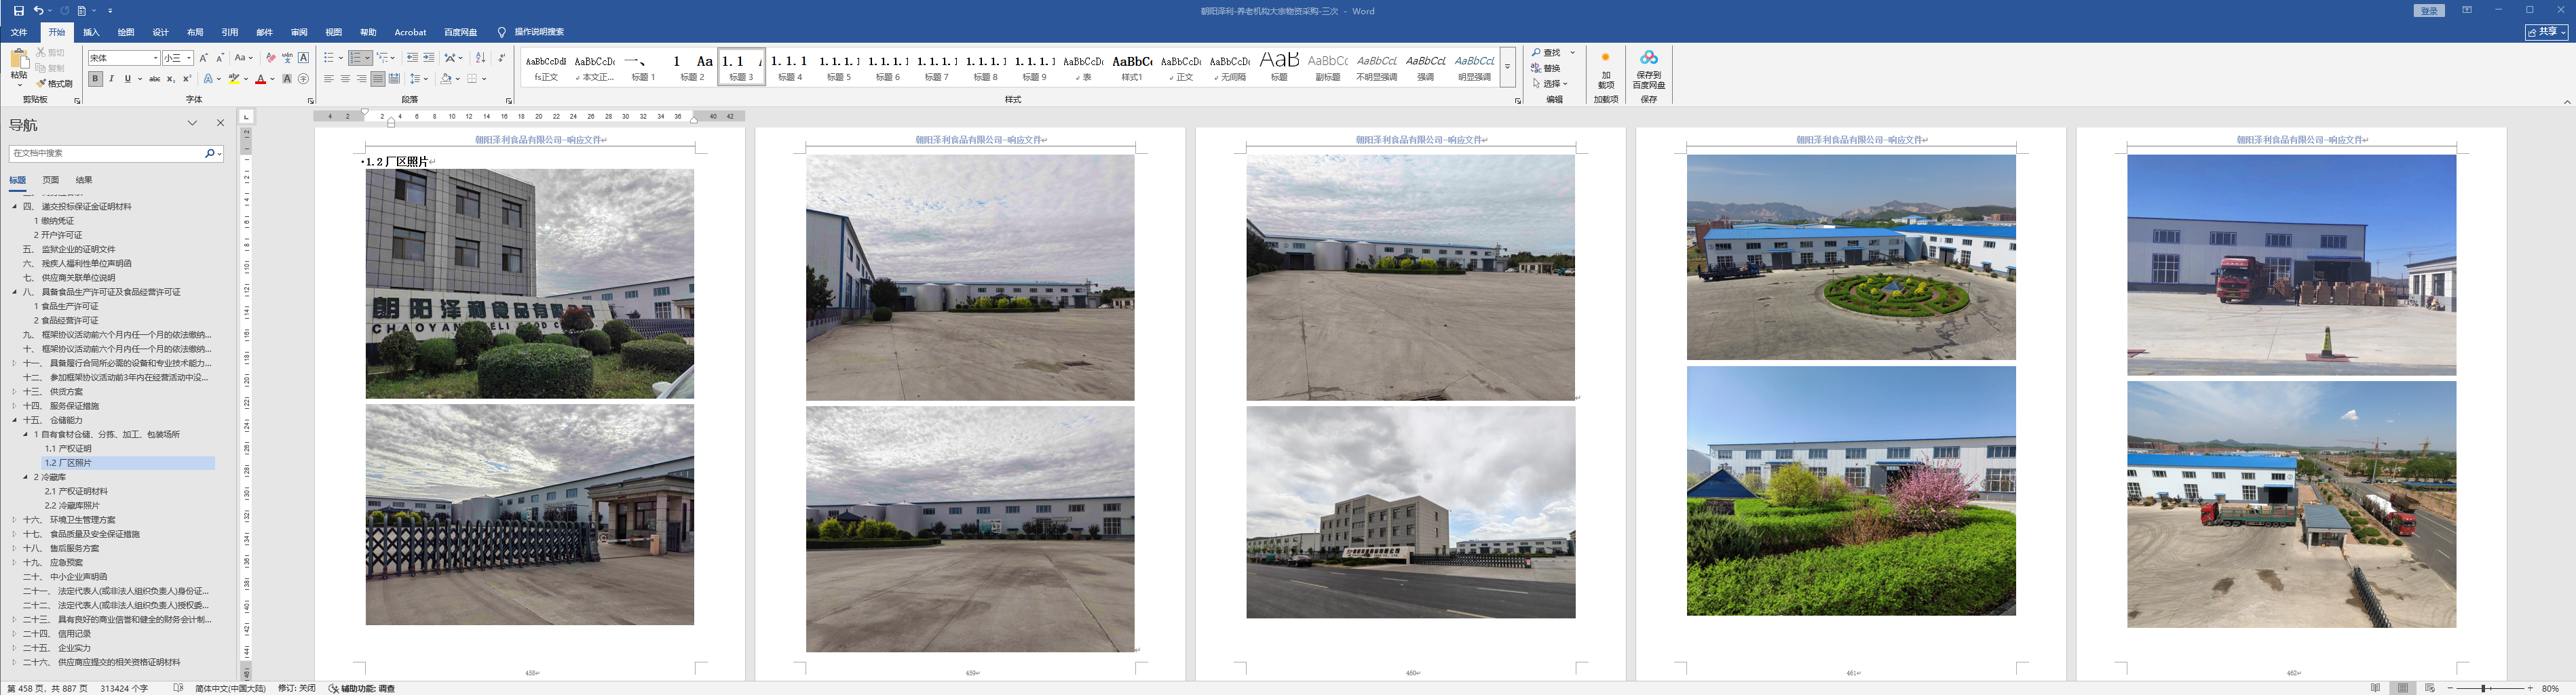Insert enclosed character (带圈字符) icon
2576x695 pixels.
point(304,79)
